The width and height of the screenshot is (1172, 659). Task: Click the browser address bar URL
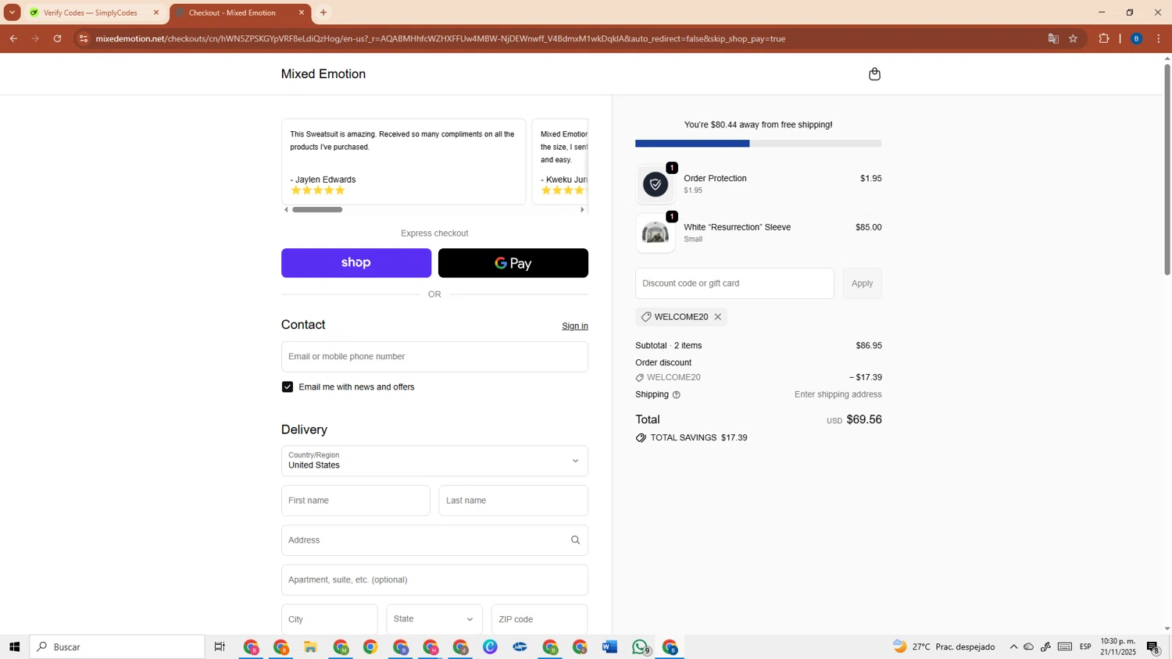440,38
